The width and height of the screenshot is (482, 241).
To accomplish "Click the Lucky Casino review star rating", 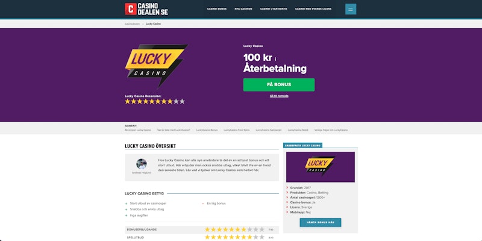I will point(155,101).
